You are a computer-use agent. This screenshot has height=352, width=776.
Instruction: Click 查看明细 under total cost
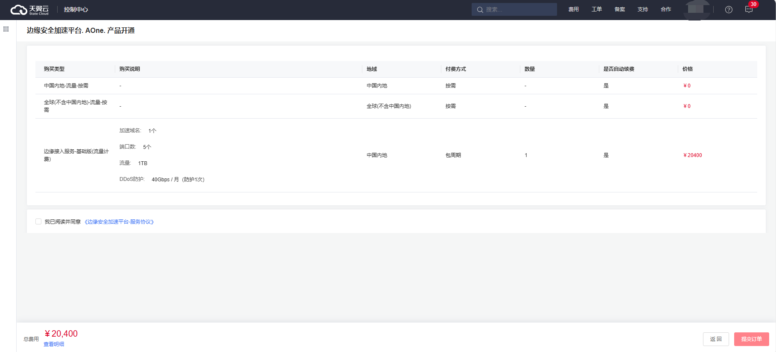(x=54, y=344)
